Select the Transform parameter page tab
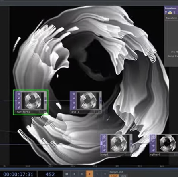 point(171,18)
